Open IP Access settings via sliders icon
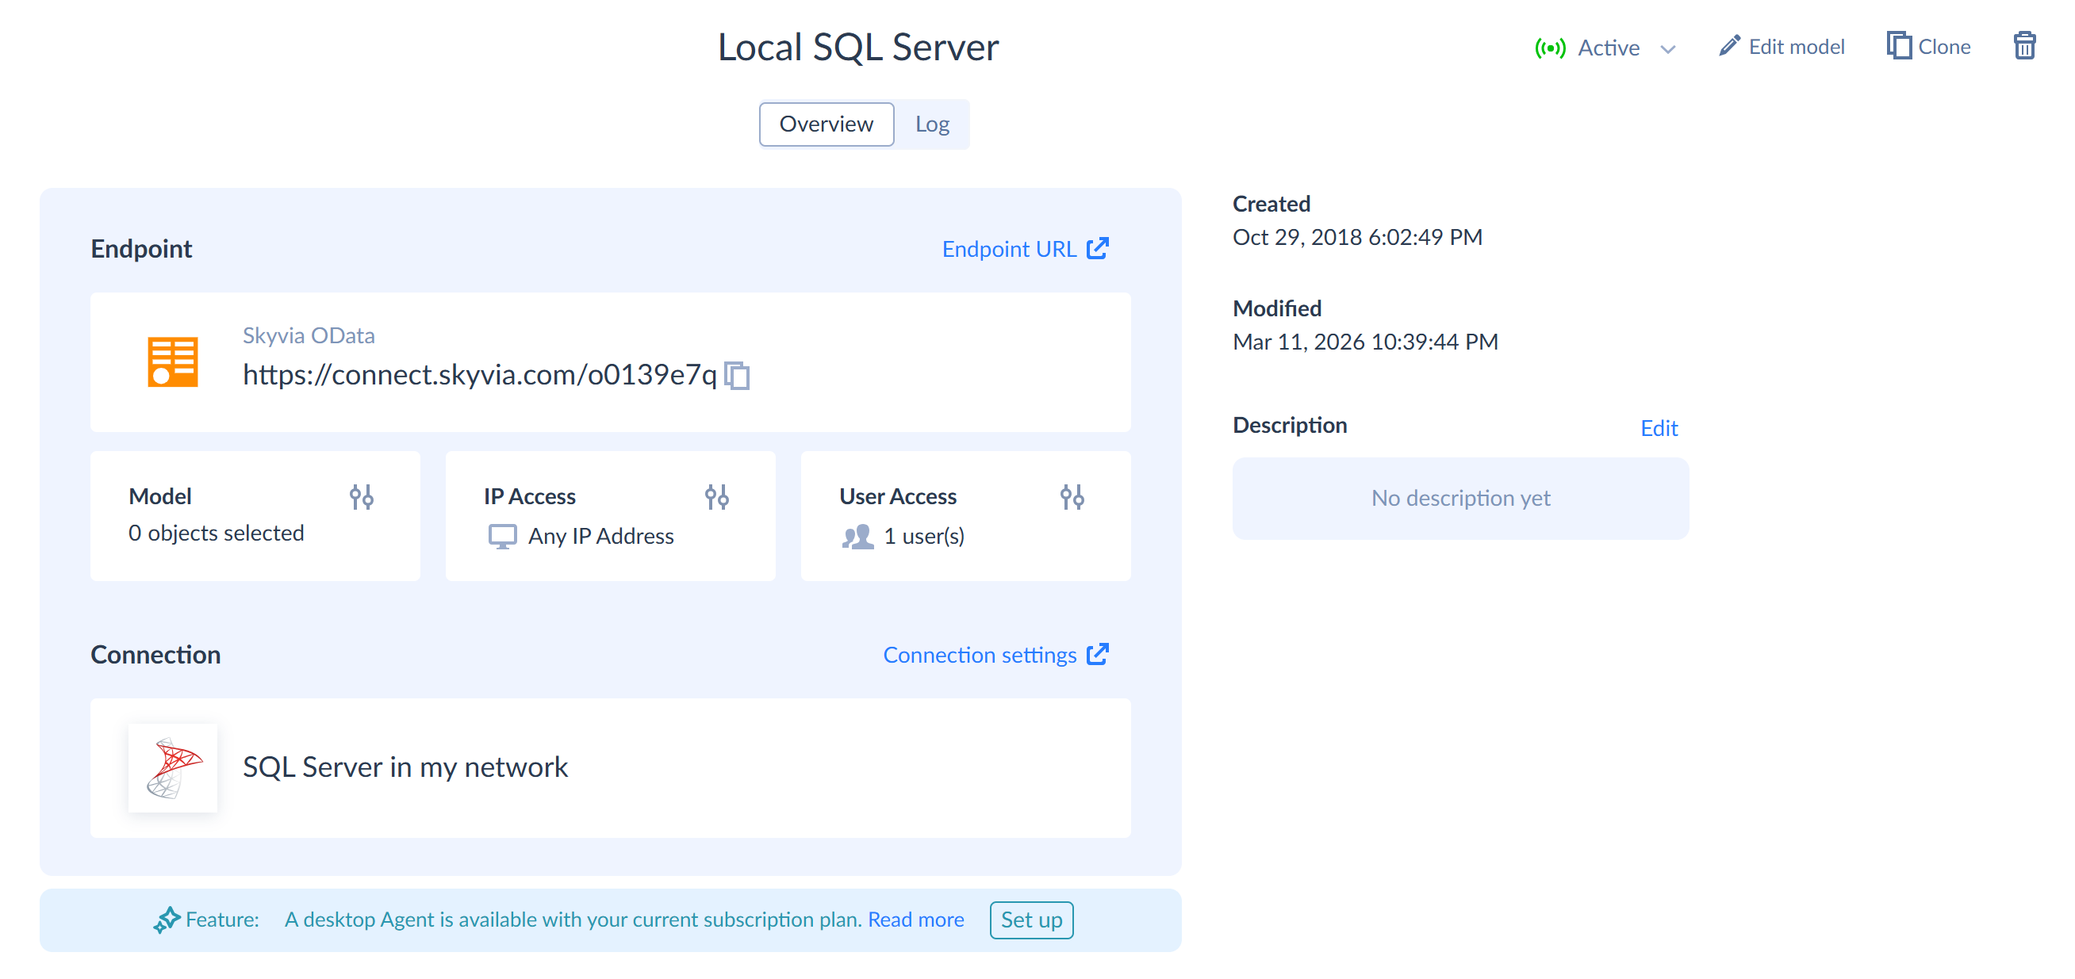Image resolution: width=2075 pixels, height=979 pixels. [x=717, y=497]
